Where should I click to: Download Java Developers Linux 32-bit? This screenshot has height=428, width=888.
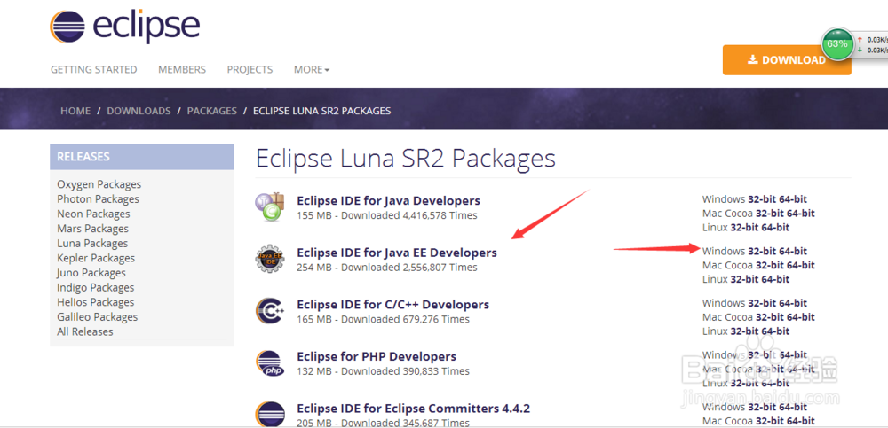pos(744,227)
